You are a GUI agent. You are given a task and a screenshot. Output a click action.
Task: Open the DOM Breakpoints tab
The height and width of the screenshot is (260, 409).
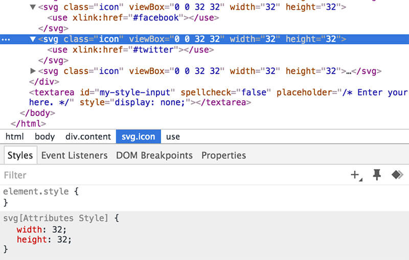tap(154, 155)
